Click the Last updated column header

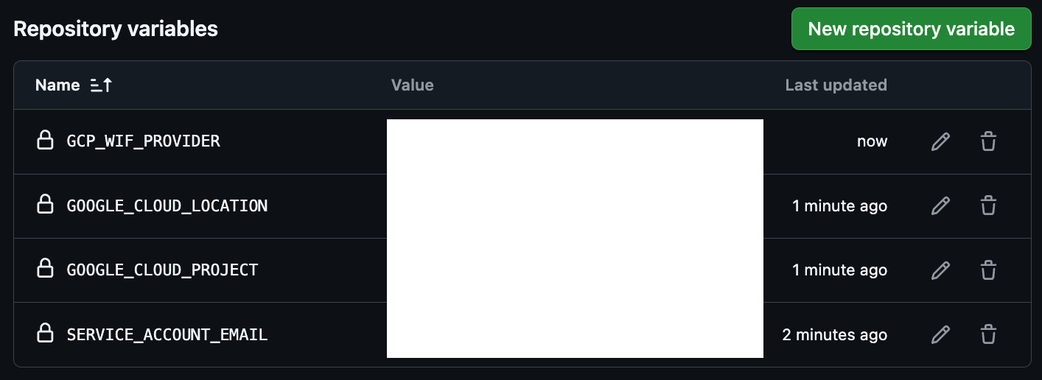[x=836, y=85]
